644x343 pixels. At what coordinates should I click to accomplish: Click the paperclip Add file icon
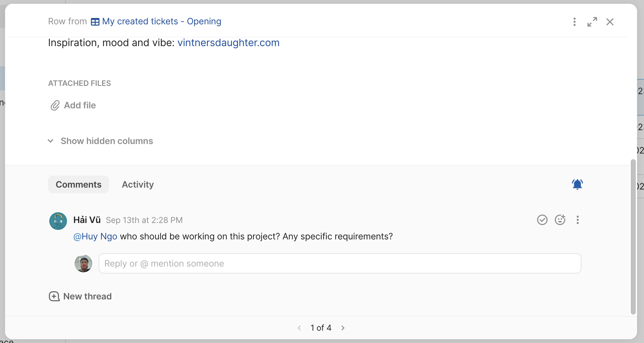(x=55, y=105)
